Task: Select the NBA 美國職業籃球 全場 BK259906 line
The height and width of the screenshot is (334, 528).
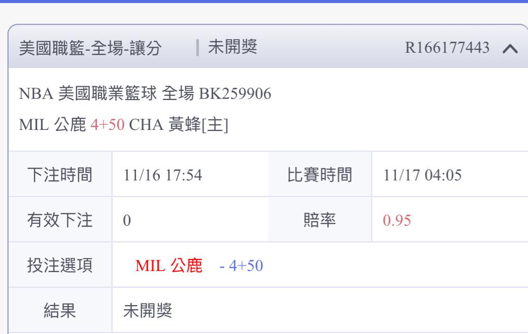Action: coord(145,93)
